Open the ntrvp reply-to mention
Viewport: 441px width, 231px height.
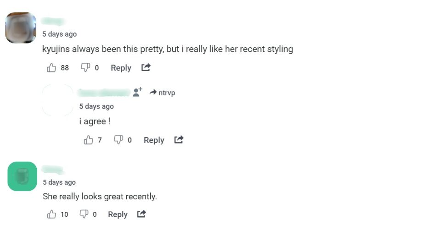pyautogui.click(x=163, y=93)
